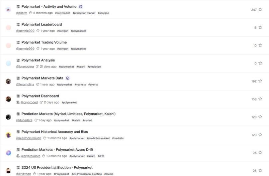The width and height of the screenshot is (269, 176).
Task: Open the Polymarket Trading Volume dashboard
Action: [x=44, y=42]
